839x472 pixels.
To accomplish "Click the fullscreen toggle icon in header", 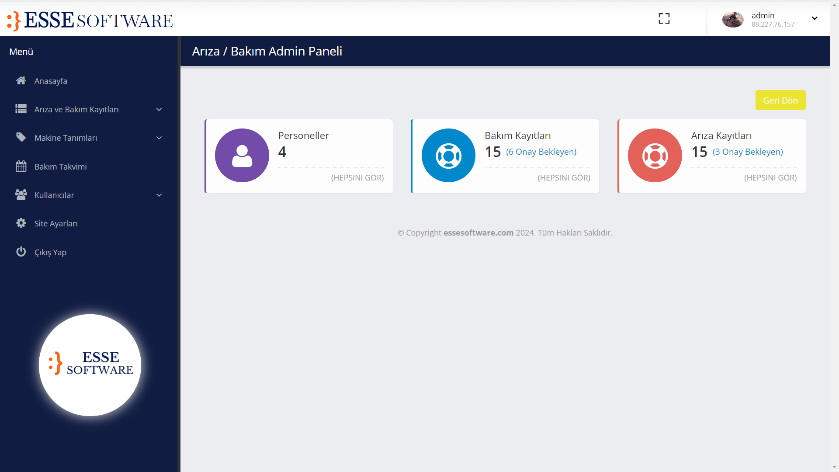I will coord(664,18).
